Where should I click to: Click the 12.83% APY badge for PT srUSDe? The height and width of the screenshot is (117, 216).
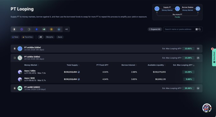(x=188, y=49)
